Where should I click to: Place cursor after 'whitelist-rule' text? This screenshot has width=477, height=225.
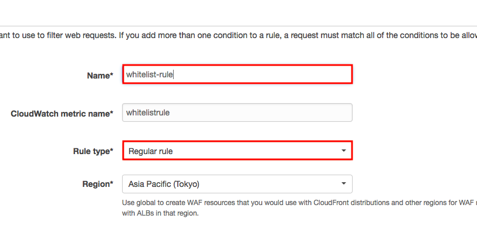click(x=174, y=74)
